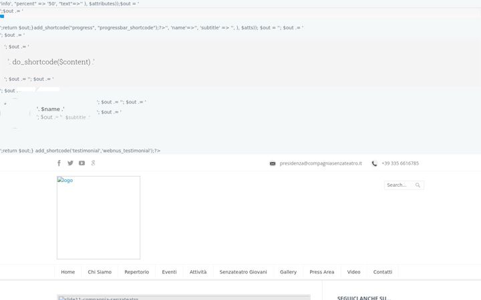The height and width of the screenshot is (300, 481).
Task: Go to the Press Area page
Action: 322,272
